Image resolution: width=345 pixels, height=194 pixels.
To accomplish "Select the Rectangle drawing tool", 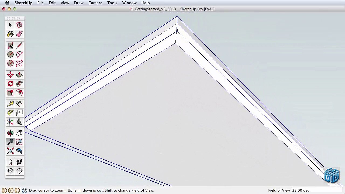I will tap(10, 46).
